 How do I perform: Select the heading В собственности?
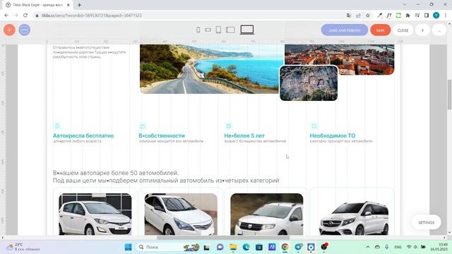point(162,135)
